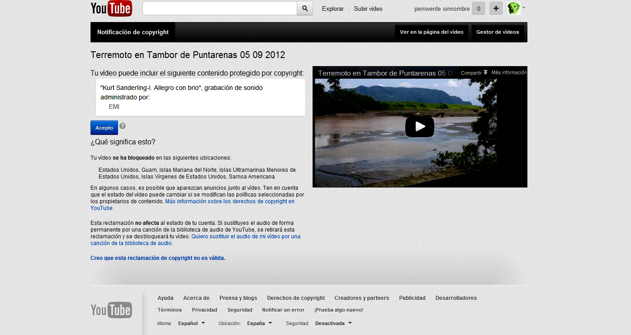Click Subir vídeo in the header
The image size is (631, 335).
(x=368, y=9)
